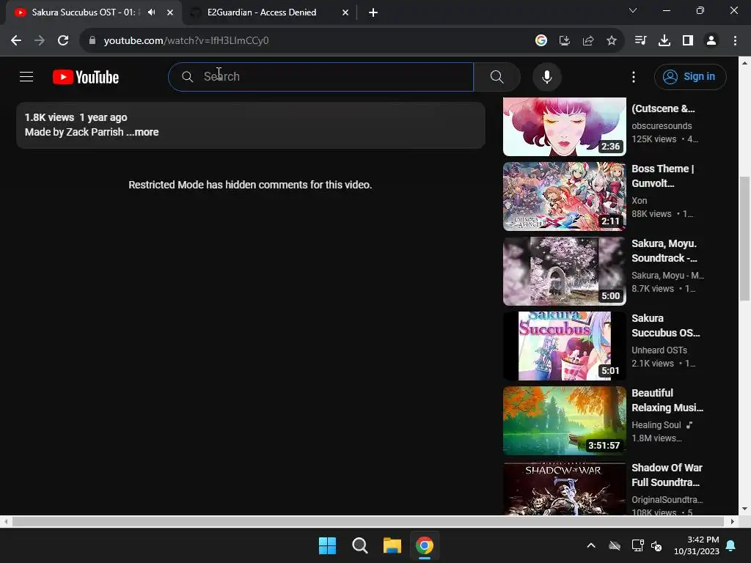The width and height of the screenshot is (751, 563).
Task: Switch to Sakura Succubus OST tab
Action: pyautogui.click(x=84, y=12)
